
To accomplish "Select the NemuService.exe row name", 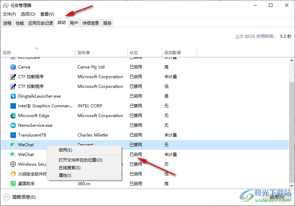I will coord(35,125).
